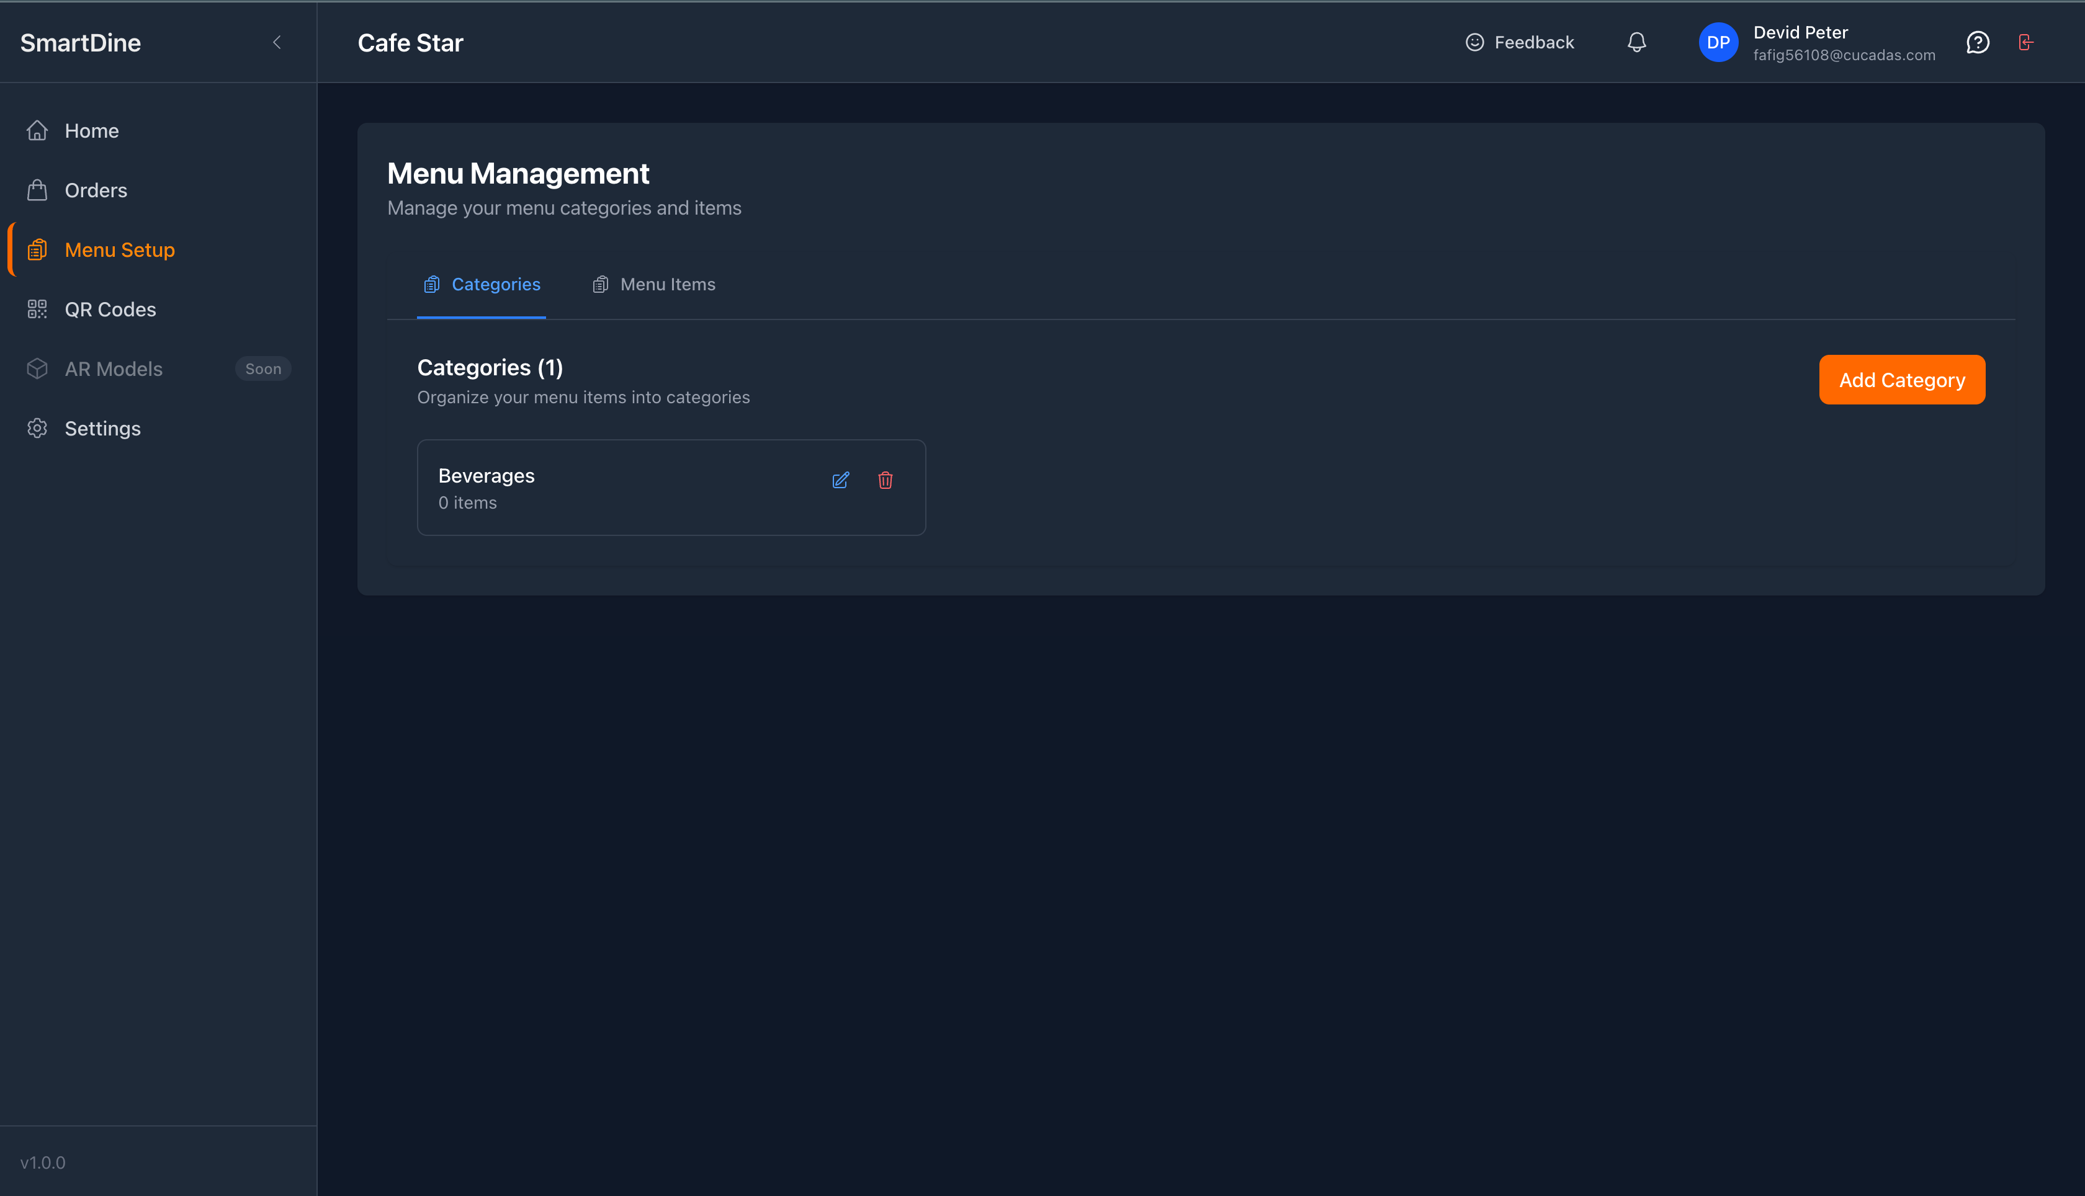Click the Devid Peter profile name

[x=1800, y=33]
